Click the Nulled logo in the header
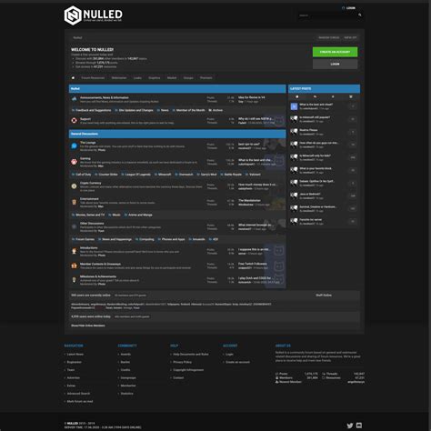431x431 pixels. [x=93, y=15]
